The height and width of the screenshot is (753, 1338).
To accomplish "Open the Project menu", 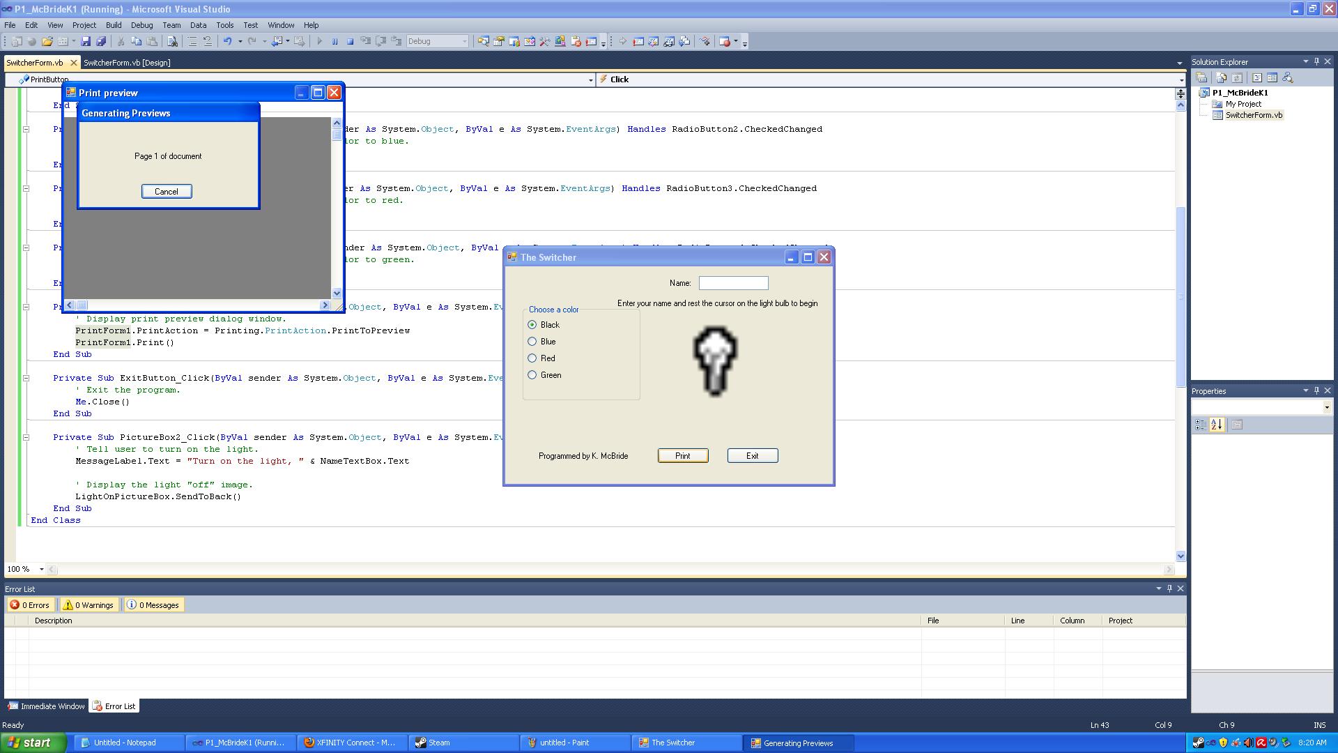I will pyautogui.click(x=84, y=25).
